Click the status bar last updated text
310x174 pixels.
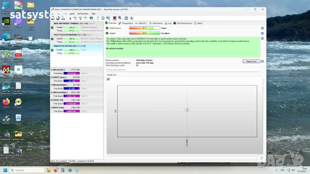point(72,161)
